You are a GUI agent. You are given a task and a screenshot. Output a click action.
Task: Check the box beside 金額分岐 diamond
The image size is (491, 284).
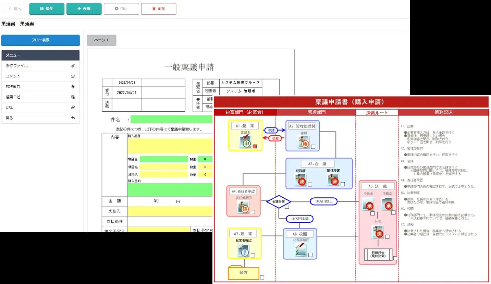[x=287, y=207]
